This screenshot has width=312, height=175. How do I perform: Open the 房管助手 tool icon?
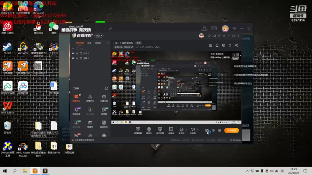click(90, 98)
